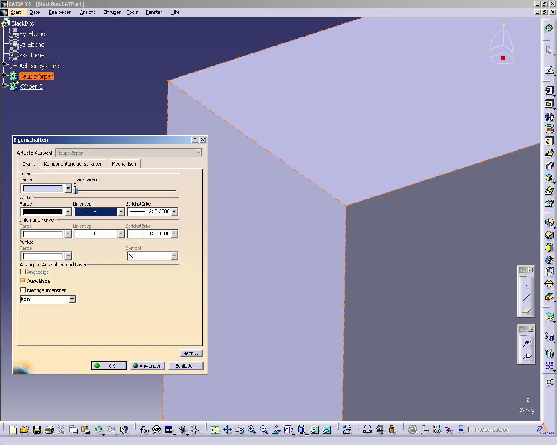Select the Pocket tool
Image resolution: width=557 pixels, height=445 pixels.
pos(549,104)
